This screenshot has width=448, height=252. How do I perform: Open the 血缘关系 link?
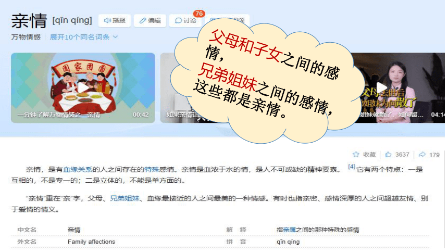coord(78,169)
